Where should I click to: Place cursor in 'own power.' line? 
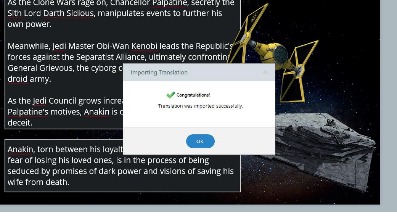[x=30, y=24]
